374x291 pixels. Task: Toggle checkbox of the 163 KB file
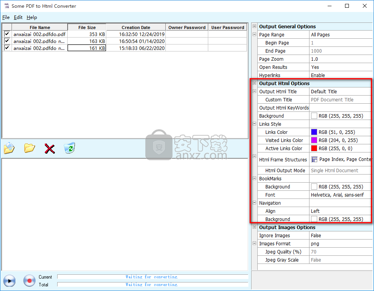[7, 41]
